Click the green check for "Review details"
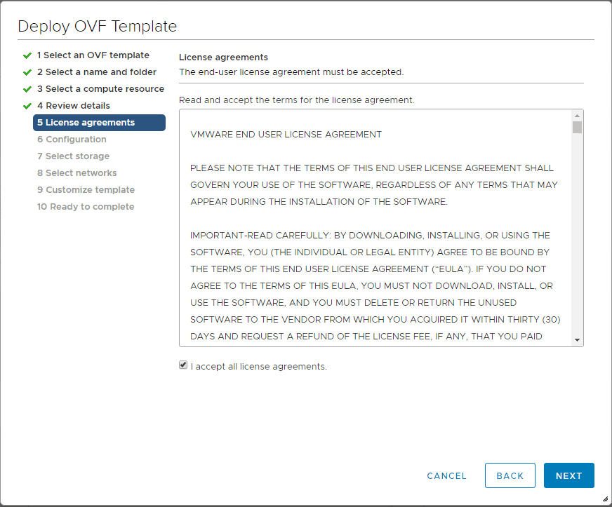Viewport: 612px width, 507px height. (27, 105)
